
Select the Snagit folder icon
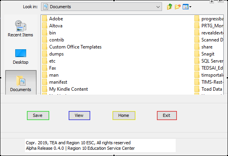coord(197,54)
